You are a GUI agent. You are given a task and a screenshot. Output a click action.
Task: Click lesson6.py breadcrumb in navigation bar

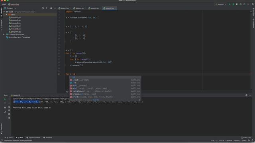click(x=14, y=4)
